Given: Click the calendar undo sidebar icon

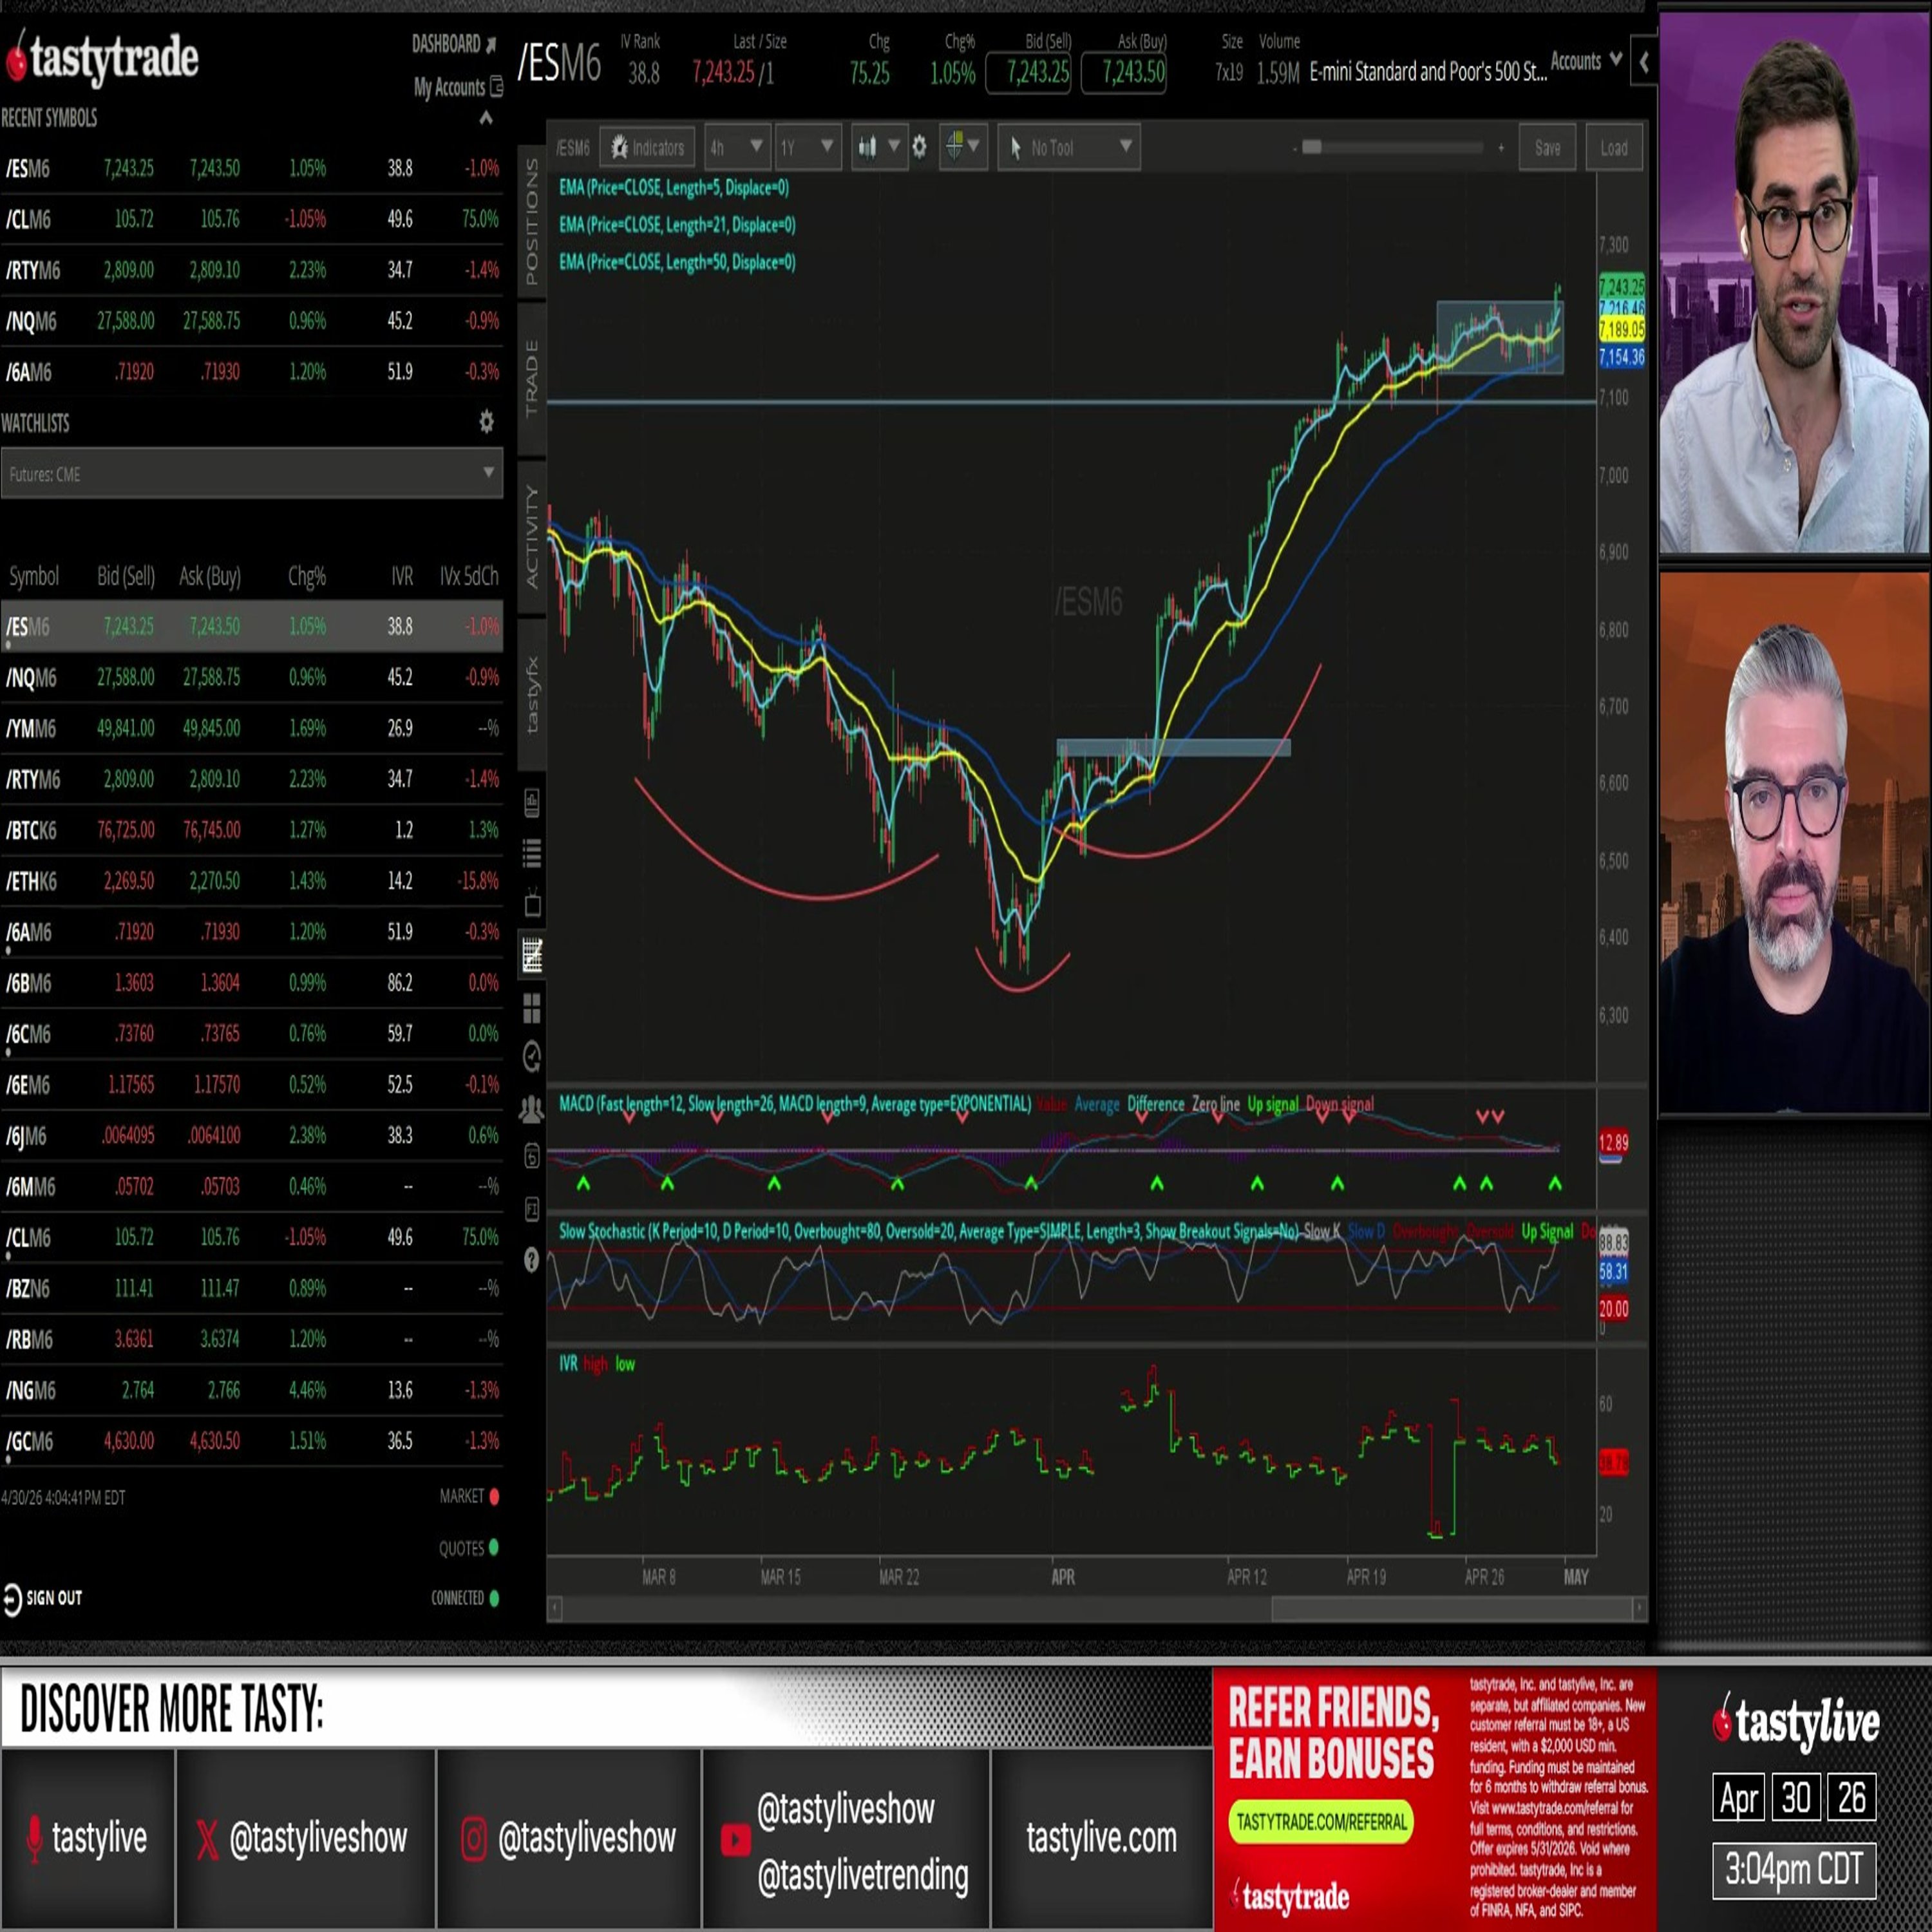Looking at the screenshot, I should [x=532, y=1158].
